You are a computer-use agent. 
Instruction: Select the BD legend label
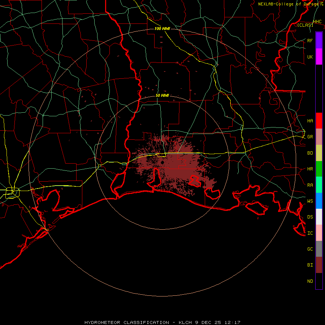(x=310, y=153)
